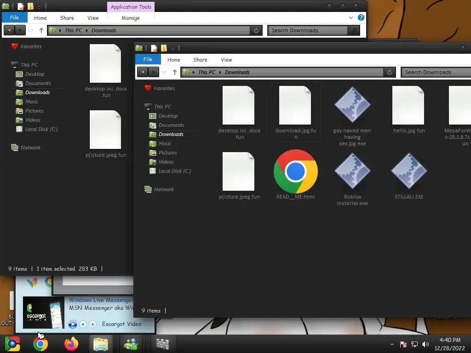
Task: Open Help icon in back Explorer window
Action: (x=361, y=17)
